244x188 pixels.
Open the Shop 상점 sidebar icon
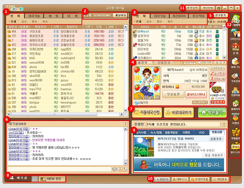click(235, 48)
